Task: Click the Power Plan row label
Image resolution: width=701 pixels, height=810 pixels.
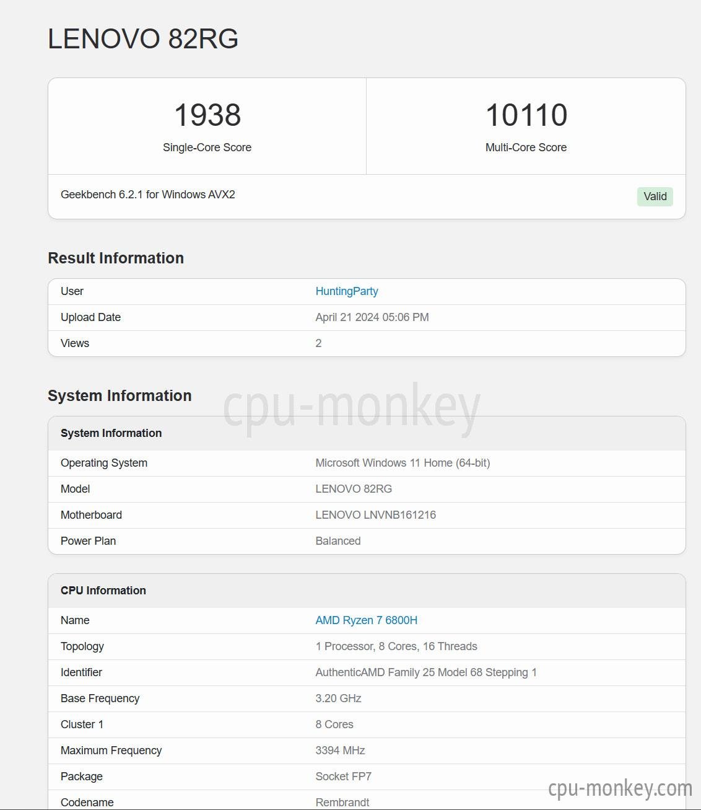Action: point(89,541)
